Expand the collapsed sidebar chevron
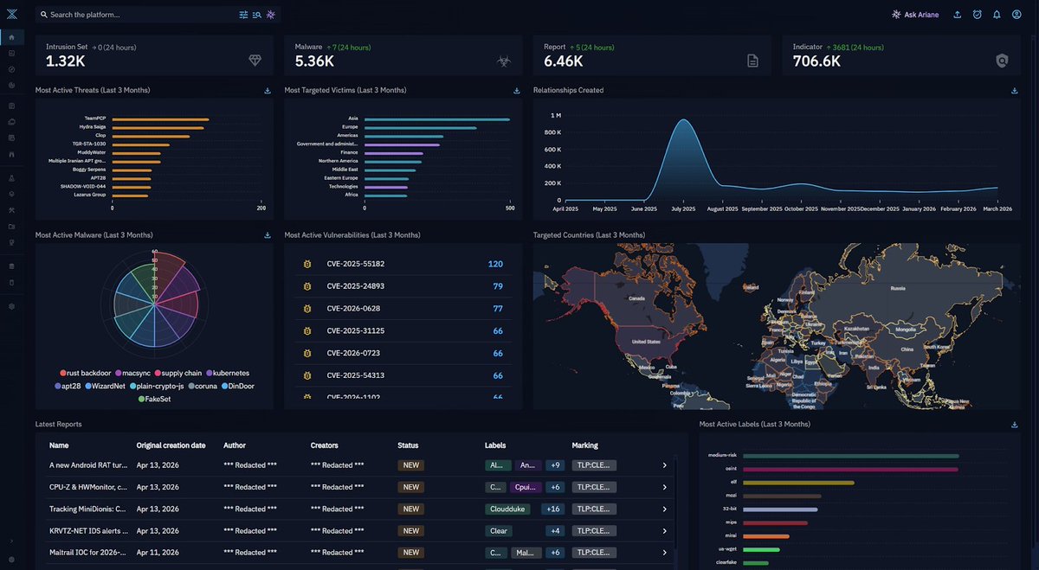This screenshot has width=1039, height=570. (11, 541)
